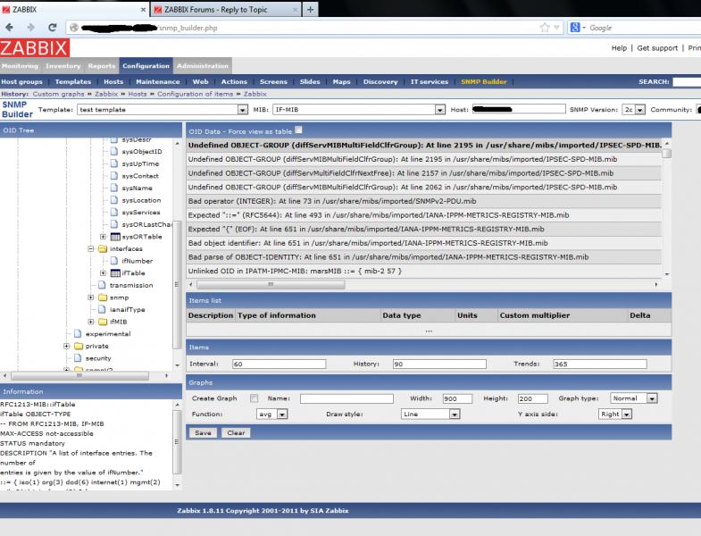Viewport: 701px width, 536px height.
Task: Click the private folder icon
Action: [78, 346]
